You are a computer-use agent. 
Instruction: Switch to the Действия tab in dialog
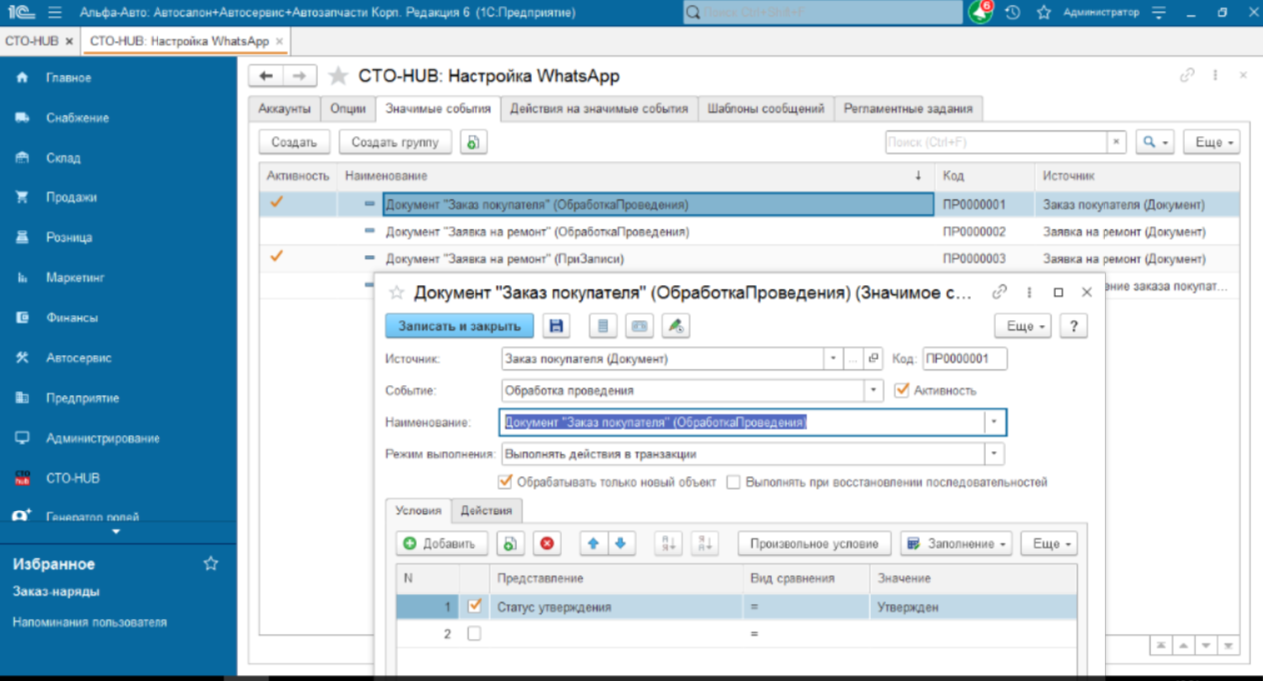point(485,511)
